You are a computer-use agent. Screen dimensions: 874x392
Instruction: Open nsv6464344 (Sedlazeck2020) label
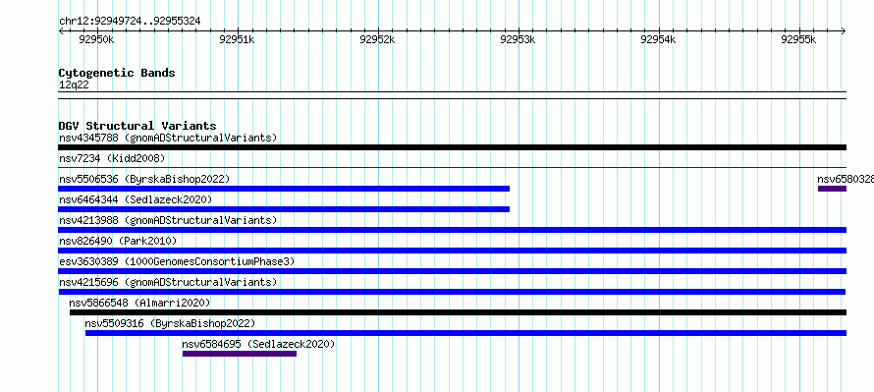136,199
